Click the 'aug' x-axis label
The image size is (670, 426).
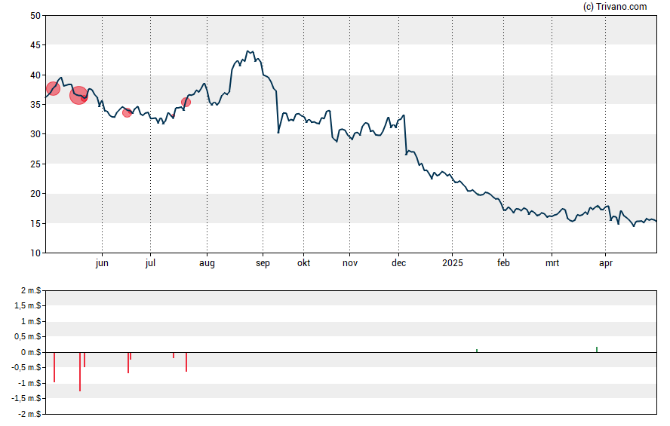tap(207, 263)
